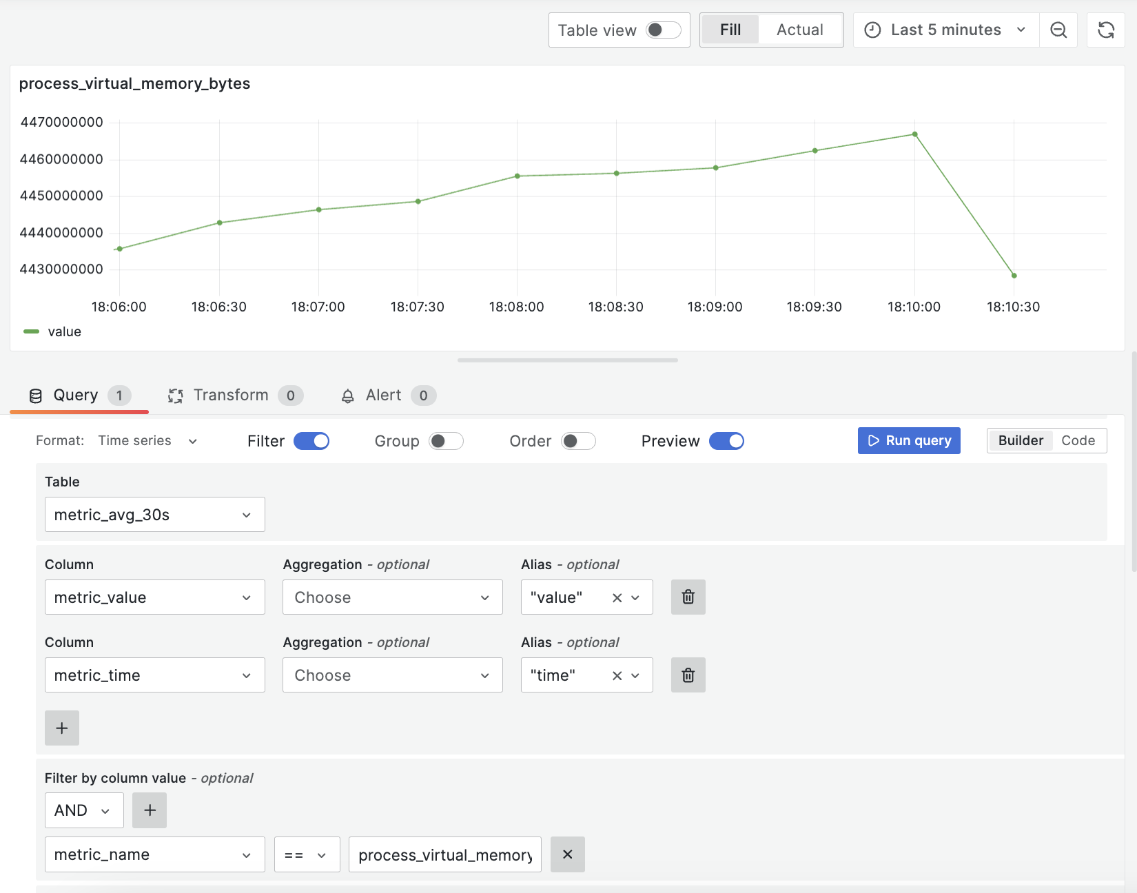Image resolution: width=1137 pixels, height=893 pixels.
Task: Click the 18:08:00 x-axis label
Action: (x=516, y=307)
